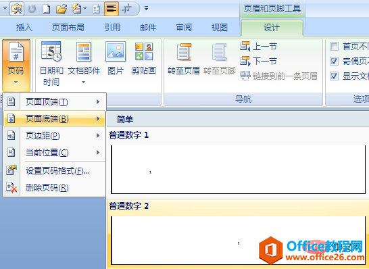Click the 上一节 previous section icon

245,46
